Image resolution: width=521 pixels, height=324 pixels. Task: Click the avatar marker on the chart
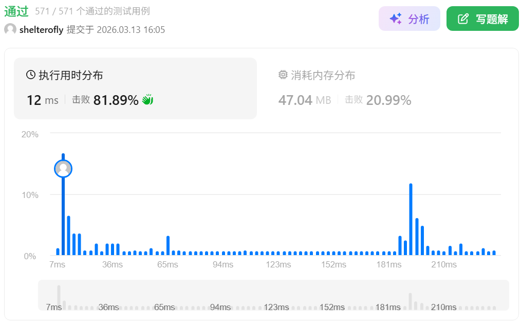63,168
